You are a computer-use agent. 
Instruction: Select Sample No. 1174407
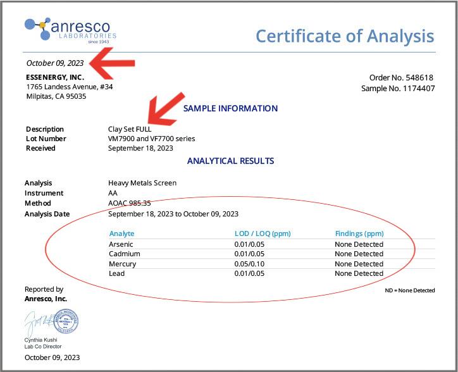click(x=398, y=88)
